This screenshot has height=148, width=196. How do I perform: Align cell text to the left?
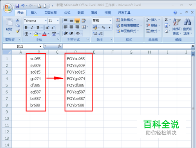[65, 27]
